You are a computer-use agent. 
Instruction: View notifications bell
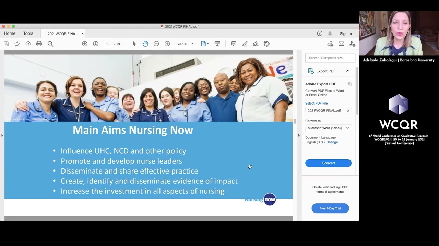[x=330, y=33]
